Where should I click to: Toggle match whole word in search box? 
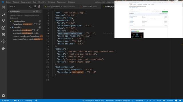pyautogui.click(x=37, y=11)
